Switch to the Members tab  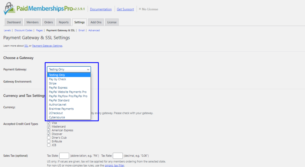32,22
